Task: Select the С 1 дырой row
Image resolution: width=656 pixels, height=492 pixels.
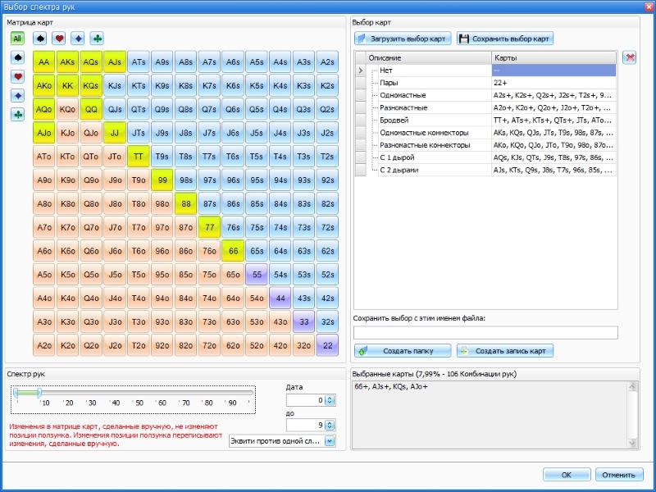Action: 485,157
